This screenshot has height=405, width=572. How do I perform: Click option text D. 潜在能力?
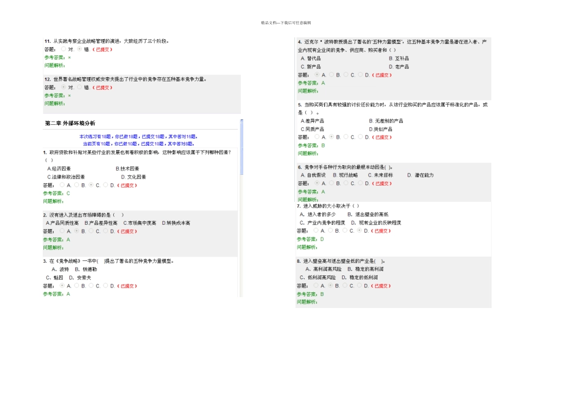[x=420, y=175]
